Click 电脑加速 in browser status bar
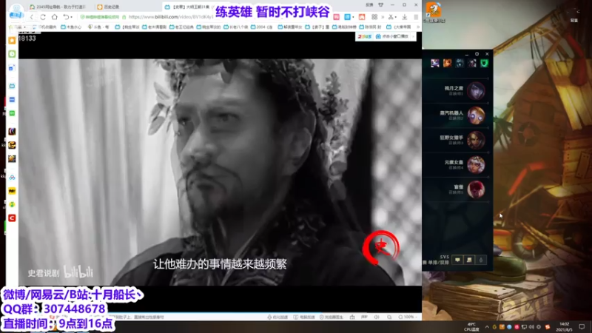 click(304, 317)
